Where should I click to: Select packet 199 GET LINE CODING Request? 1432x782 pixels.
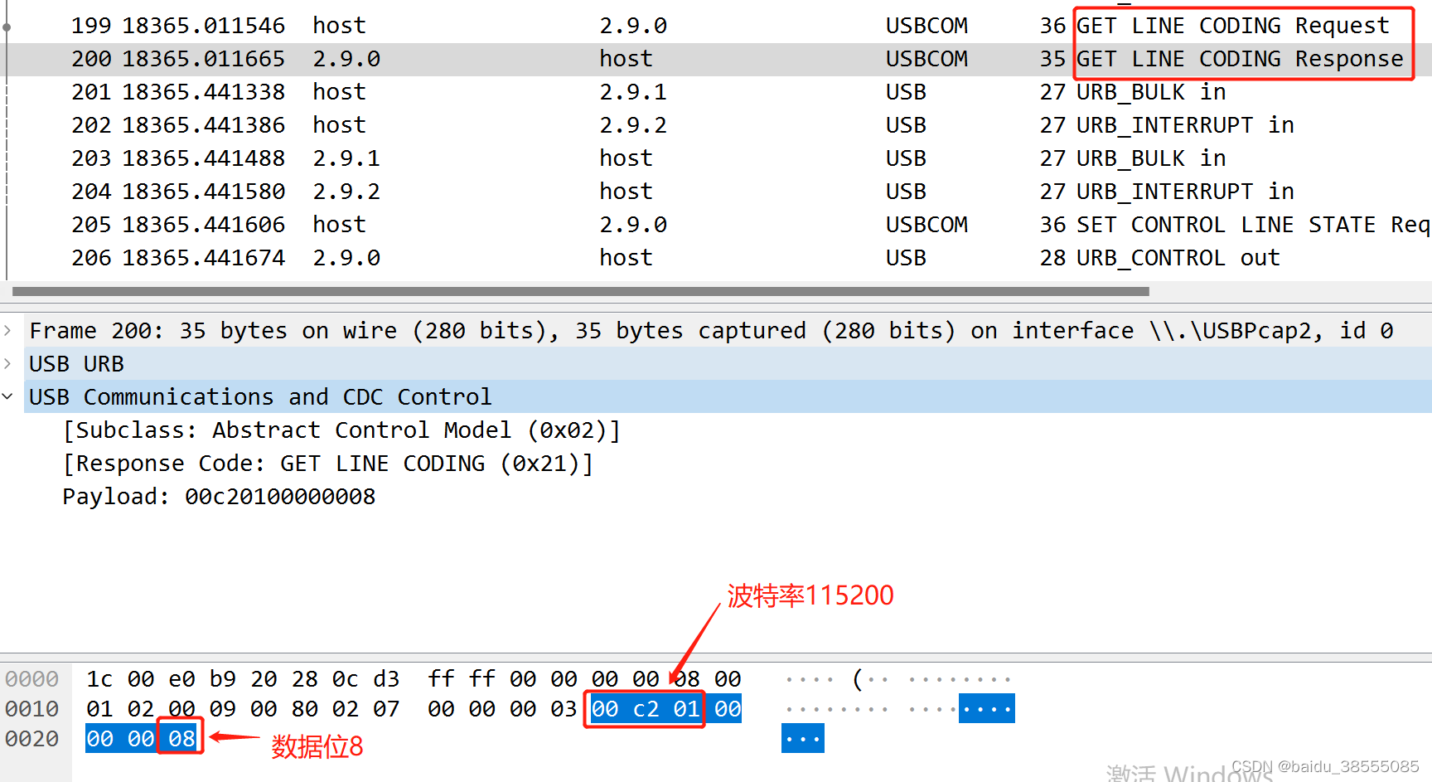pyautogui.click(x=580, y=25)
